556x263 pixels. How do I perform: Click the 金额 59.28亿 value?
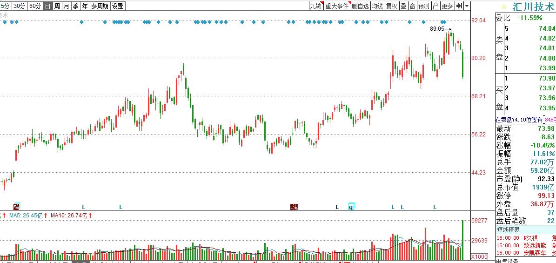coord(543,171)
